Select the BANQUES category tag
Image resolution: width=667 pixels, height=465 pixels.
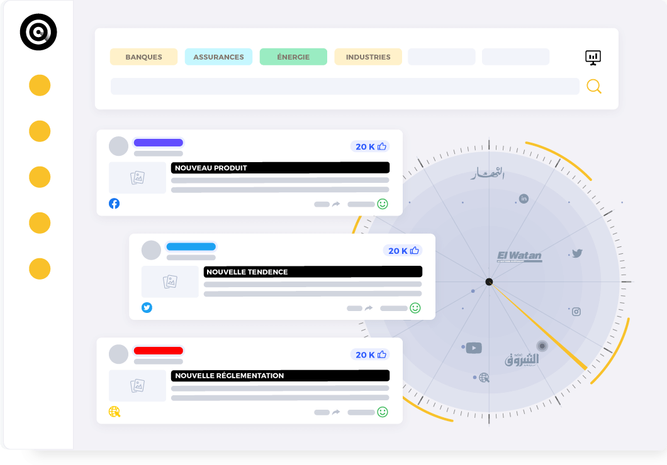pos(143,57)
